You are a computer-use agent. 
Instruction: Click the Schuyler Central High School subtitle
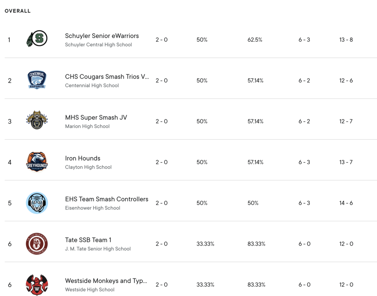point(98,45)
